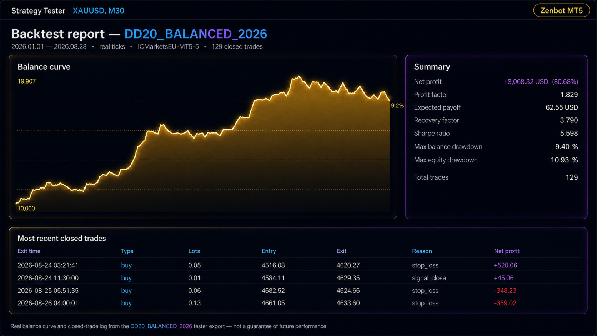Click the Zenbot MT5 badge button
Viewport: 597px width, 336px height.
pos(561,11)
